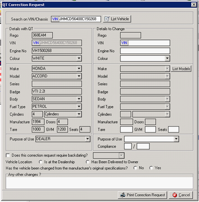Click the Cancel button
Screen dimensions: 199x202
(181, 195)
